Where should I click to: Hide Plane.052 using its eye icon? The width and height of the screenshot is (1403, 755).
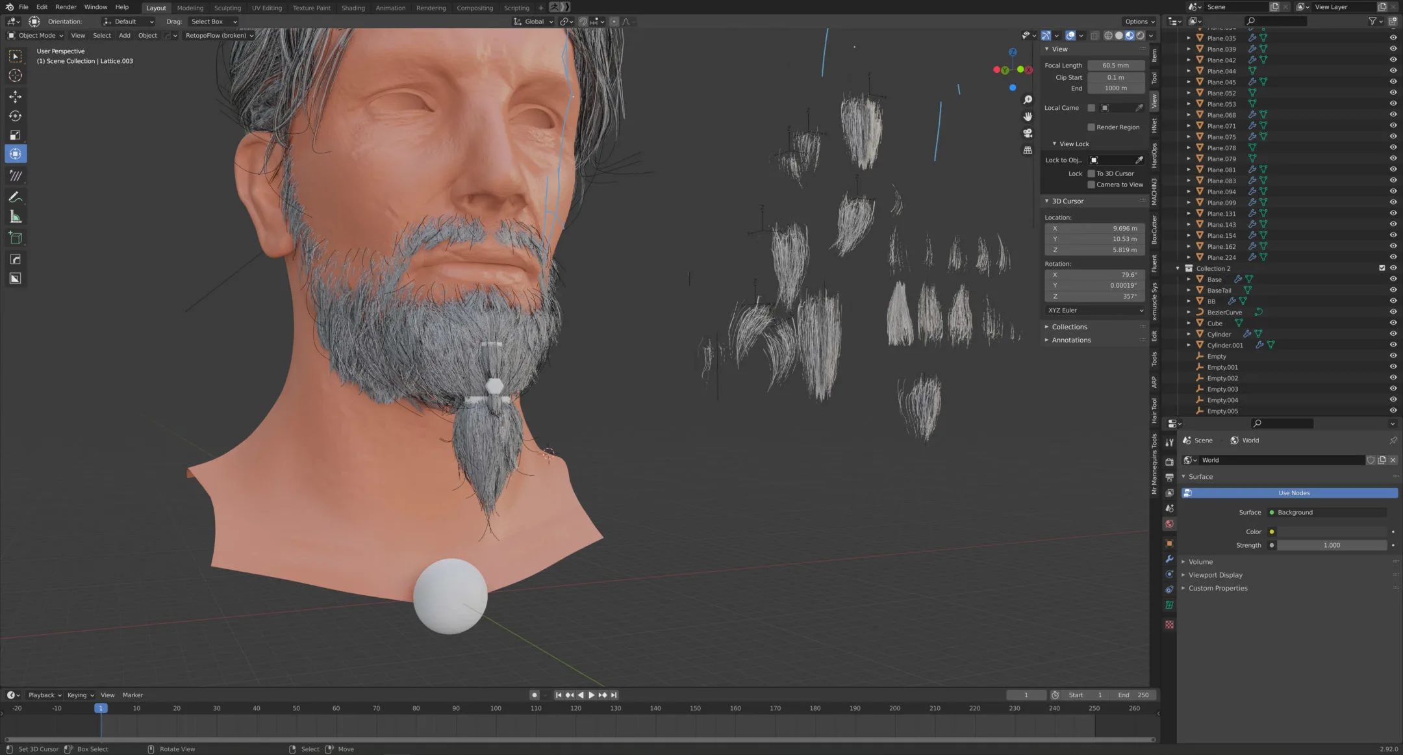tap(1393, 93)
